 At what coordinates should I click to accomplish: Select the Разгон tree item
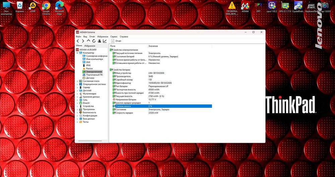pyautogui.click(x=87, y=69)
